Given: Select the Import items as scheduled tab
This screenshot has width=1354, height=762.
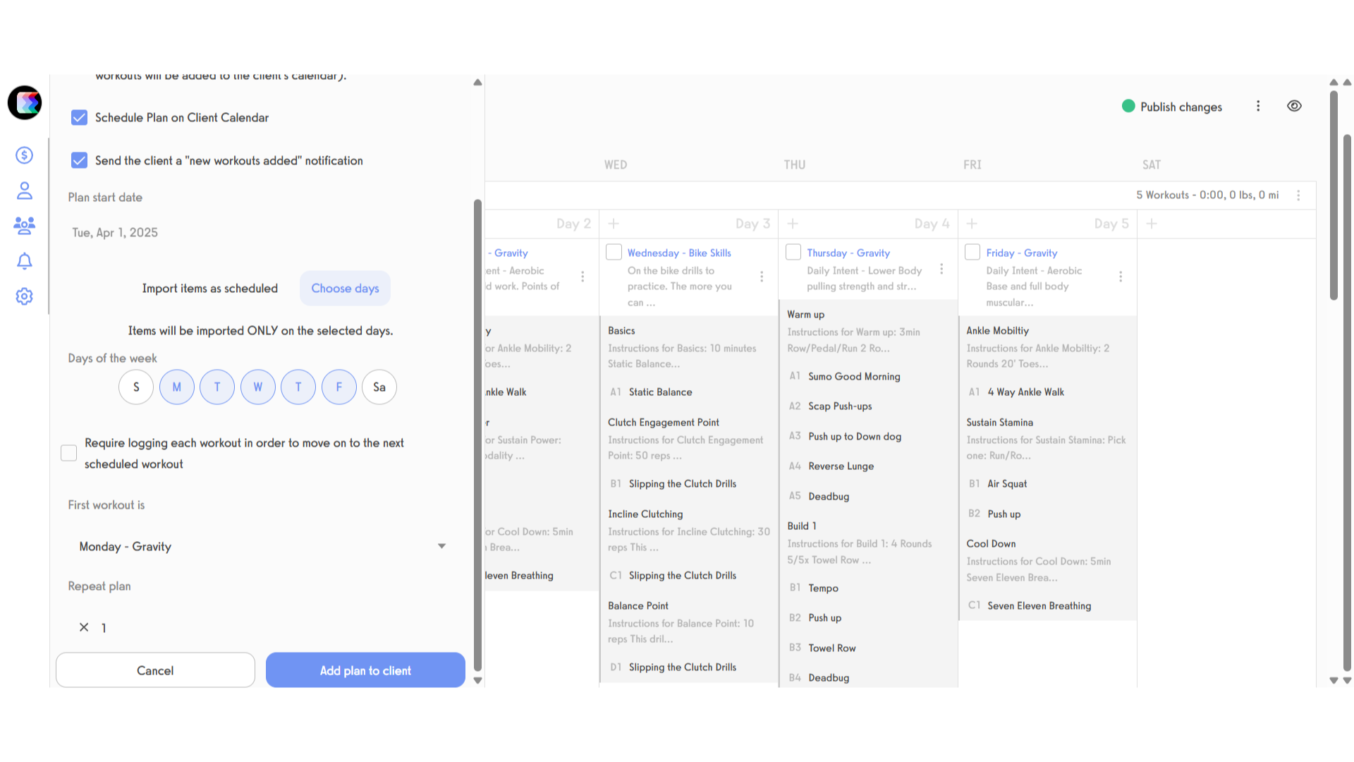Looking at the screenshot, I should (210, 289).
